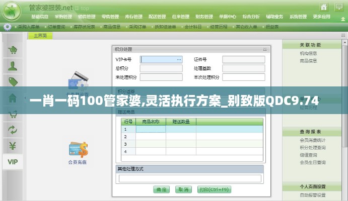Open the 会员充值 icon
348x201 pixels.
click(x=78, y=153)
